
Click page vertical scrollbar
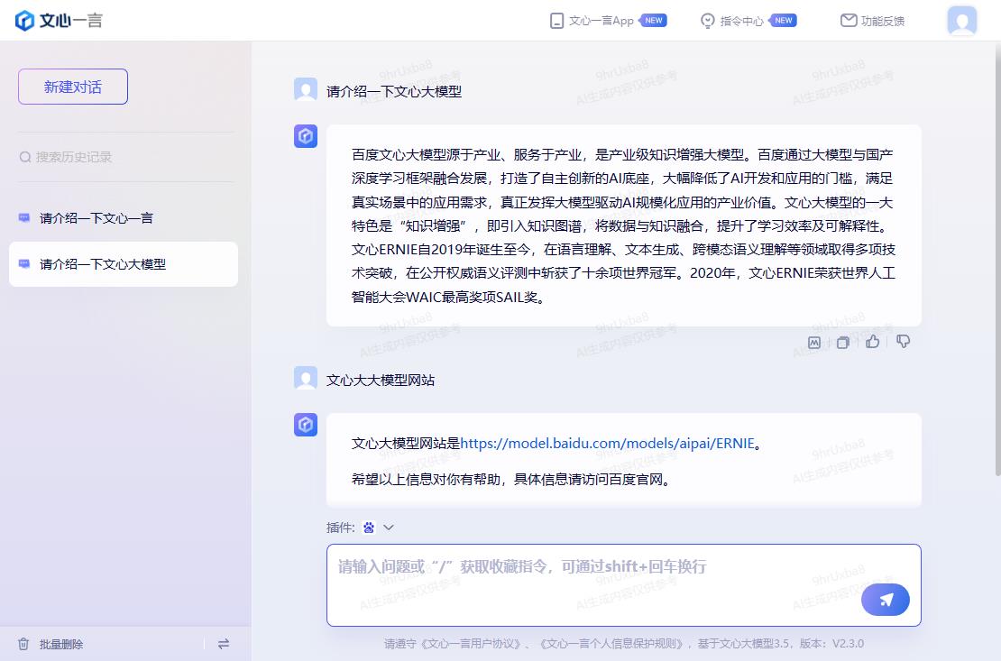pyautogui.click(x=997, y=259)
